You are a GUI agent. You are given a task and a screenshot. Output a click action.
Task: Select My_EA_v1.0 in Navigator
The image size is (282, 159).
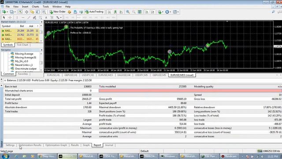[22, 61]
